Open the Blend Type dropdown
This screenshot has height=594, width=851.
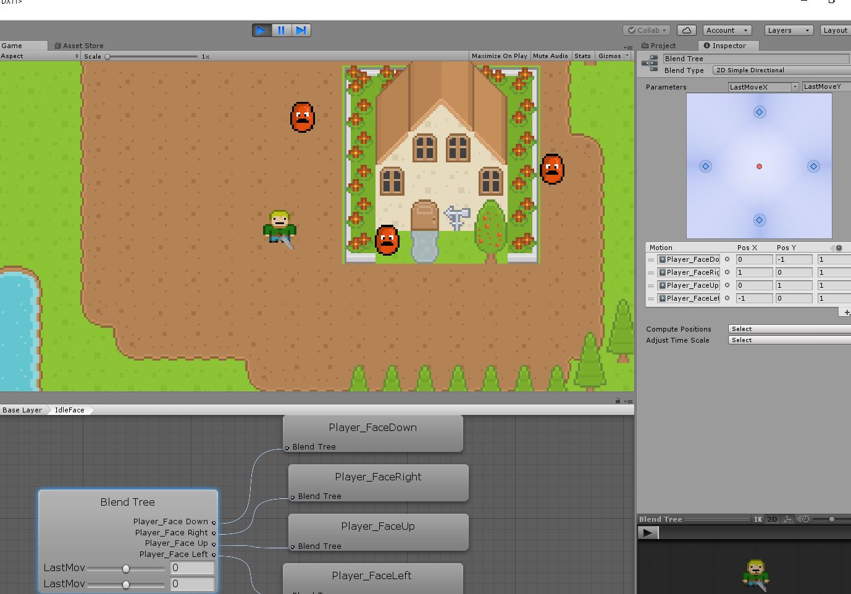[782, 70]
